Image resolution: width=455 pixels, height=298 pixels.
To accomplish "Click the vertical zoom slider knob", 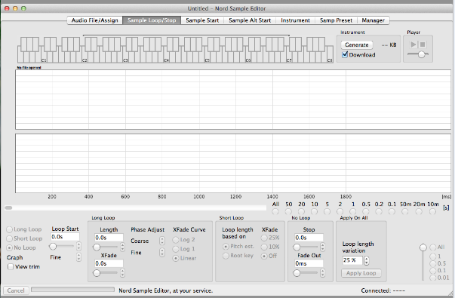I will click(x=423, y=247).
